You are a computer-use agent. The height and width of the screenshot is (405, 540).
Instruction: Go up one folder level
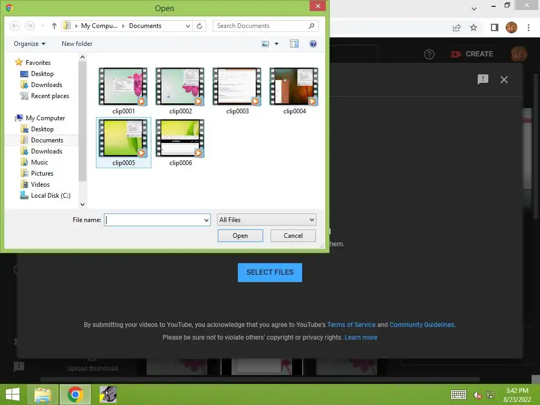[54, 26]
